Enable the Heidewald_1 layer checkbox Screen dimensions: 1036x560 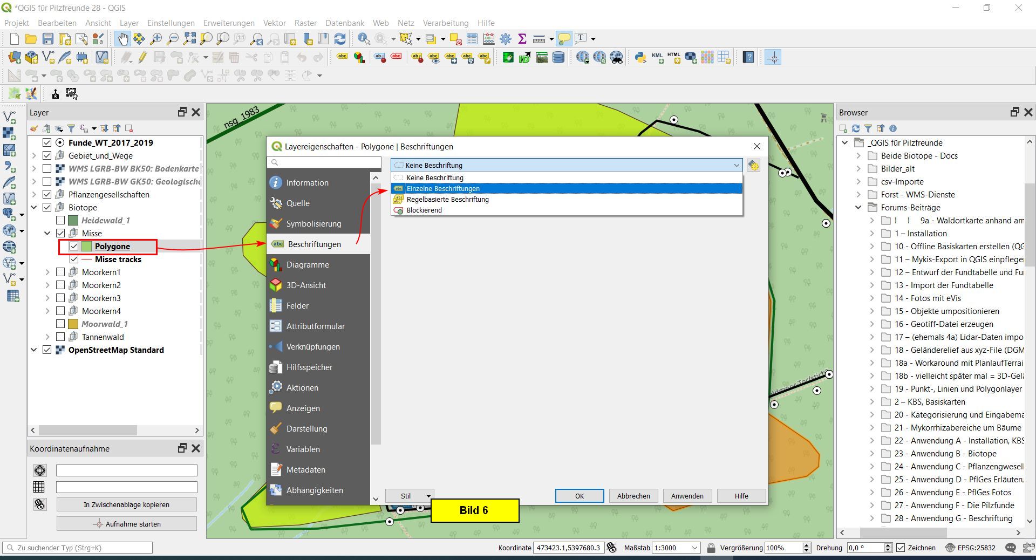[x=60, y=221]
